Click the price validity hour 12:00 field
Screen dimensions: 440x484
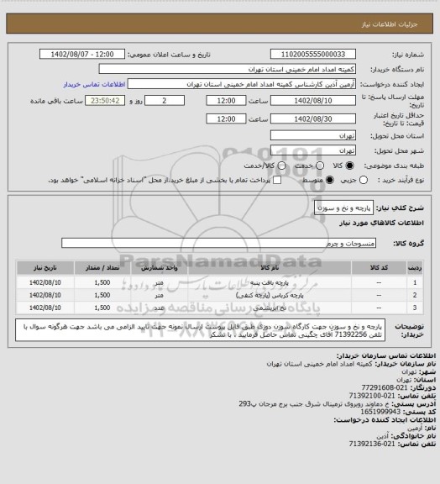[x=226, y=118]
